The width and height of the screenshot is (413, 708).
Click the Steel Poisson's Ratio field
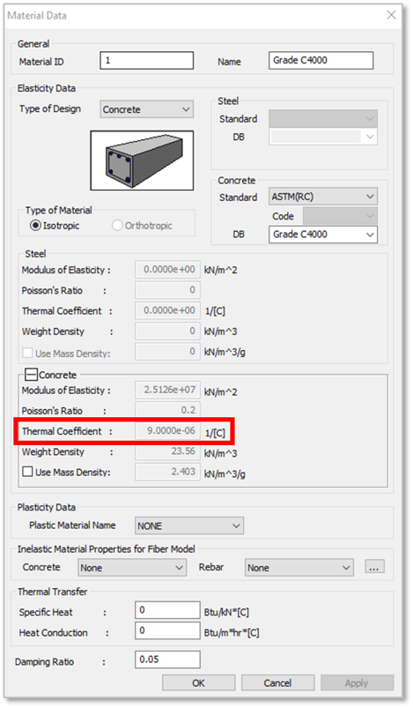coord(167,290)
